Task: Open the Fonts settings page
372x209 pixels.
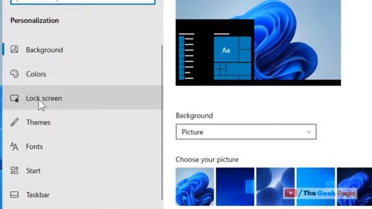Action: (83, 146)
